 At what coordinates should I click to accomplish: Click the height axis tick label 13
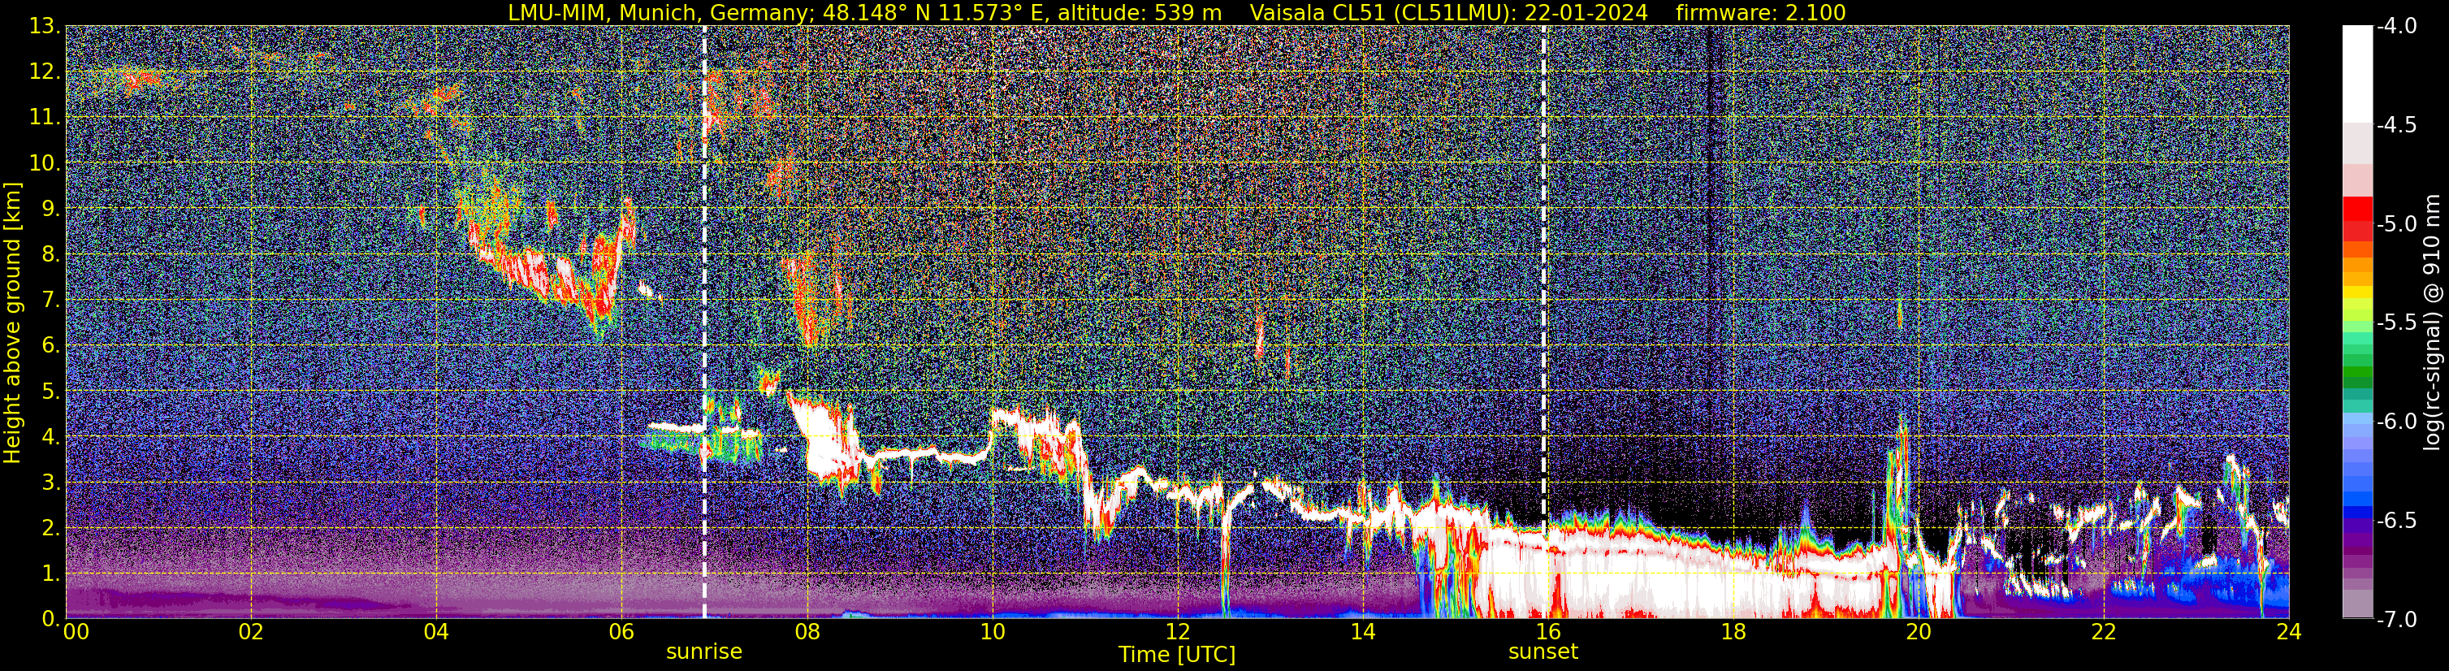pos(44,27)
